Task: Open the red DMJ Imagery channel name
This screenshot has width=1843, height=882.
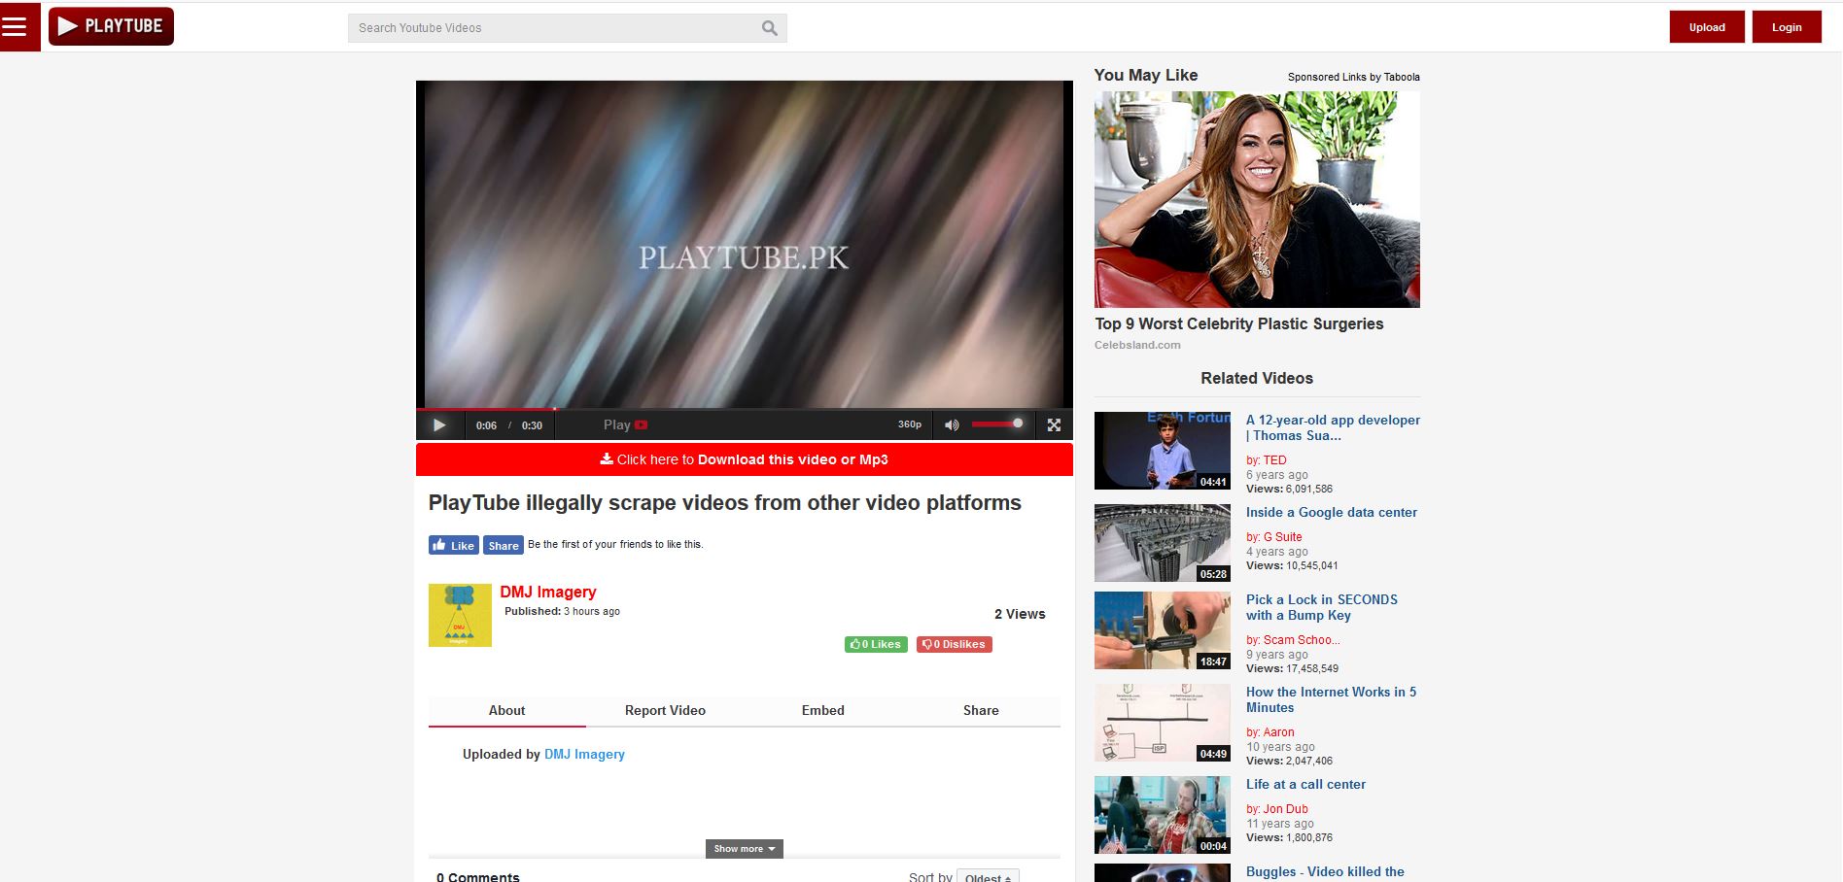Action: tap(548, 592)
